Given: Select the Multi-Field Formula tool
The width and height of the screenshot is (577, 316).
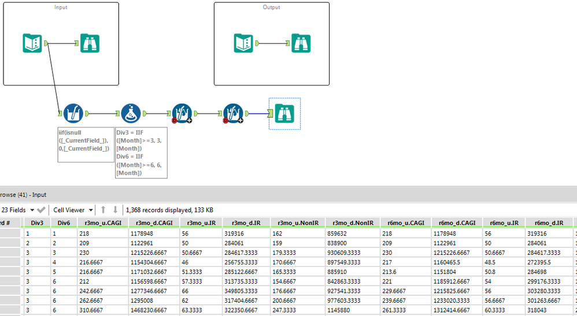Looking at the screenshot, I should pyautogui.click(x=73, y=114).
